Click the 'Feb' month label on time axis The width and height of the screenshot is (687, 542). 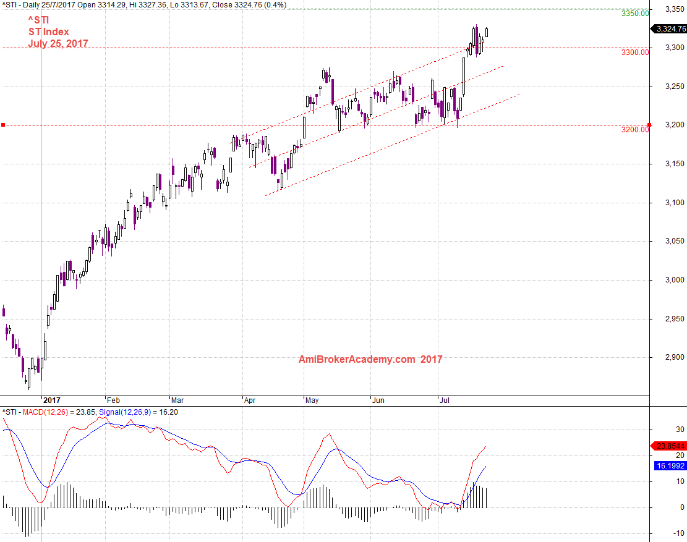tap(114, 400)
